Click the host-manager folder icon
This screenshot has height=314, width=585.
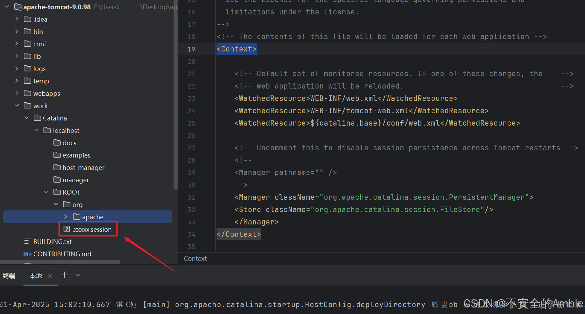57,167
